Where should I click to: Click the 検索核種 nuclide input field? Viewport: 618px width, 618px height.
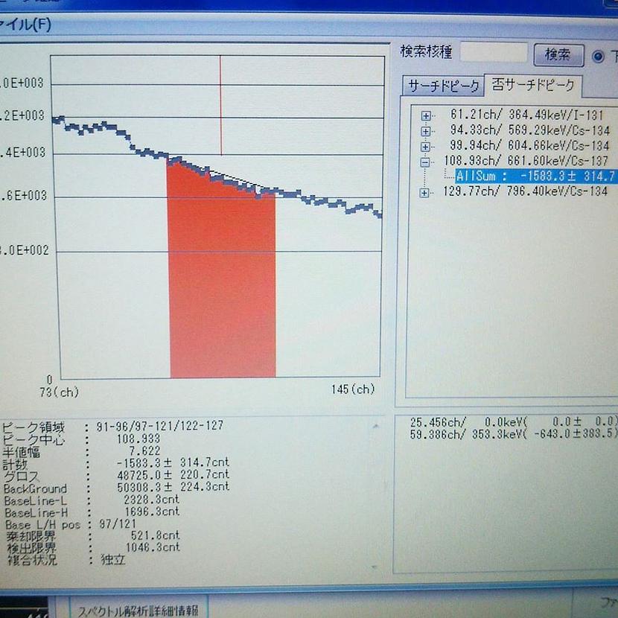pyautogui.click(x=493, y=54)
